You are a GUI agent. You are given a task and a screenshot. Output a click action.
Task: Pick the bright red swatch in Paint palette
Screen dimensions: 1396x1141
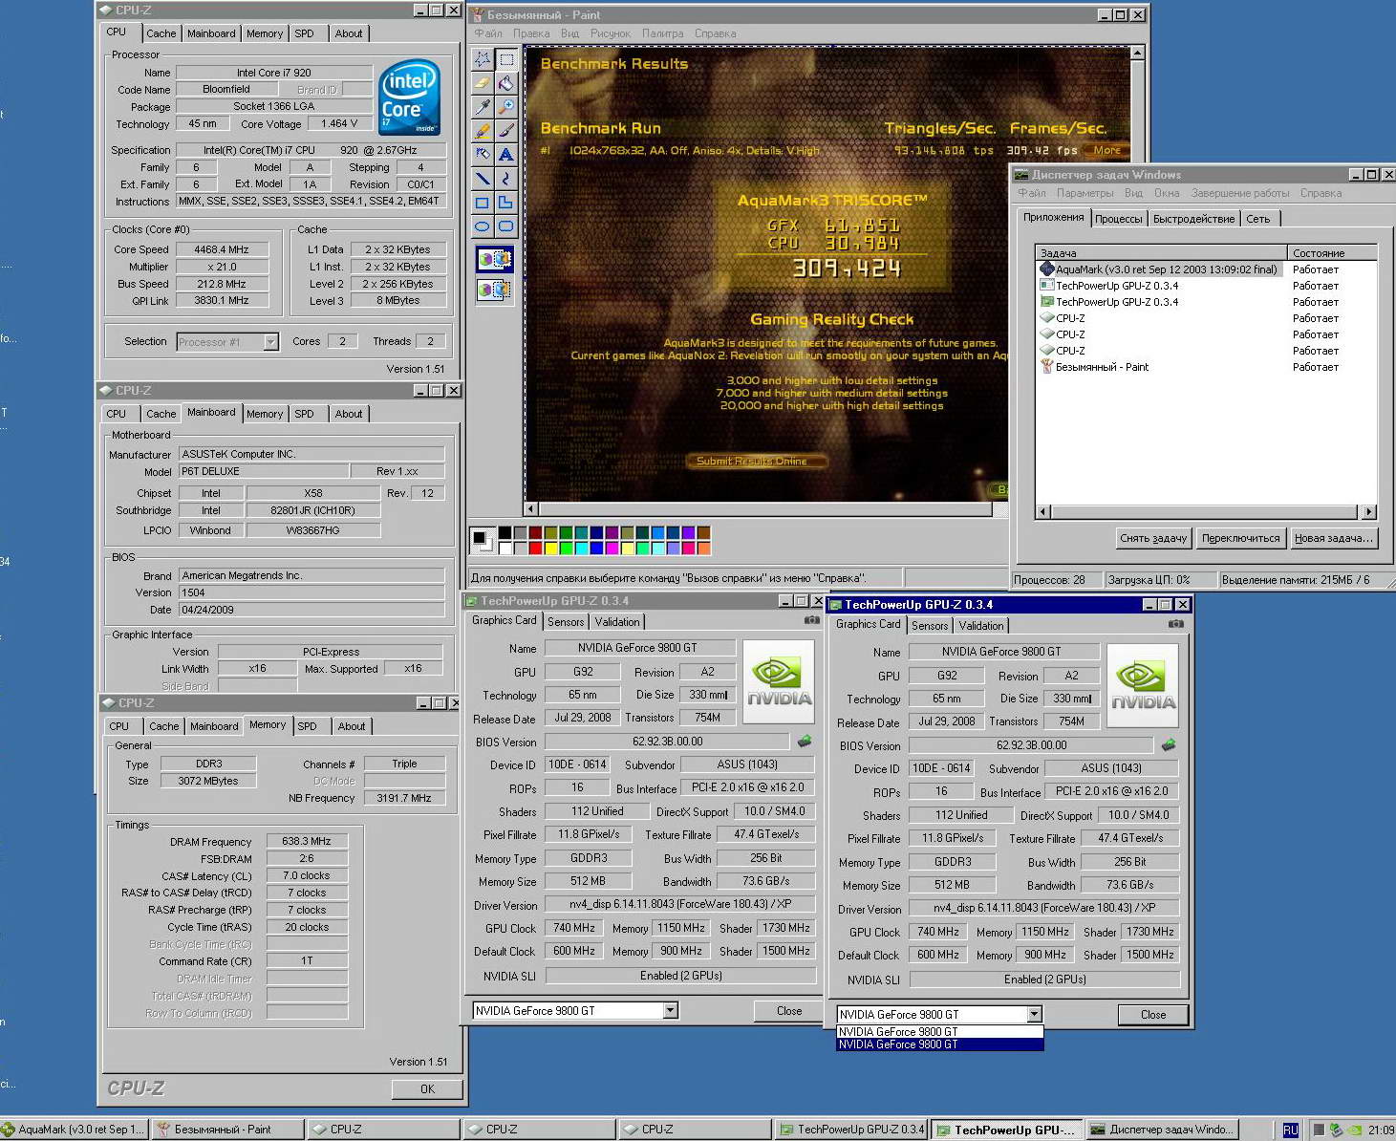[535, 549]
